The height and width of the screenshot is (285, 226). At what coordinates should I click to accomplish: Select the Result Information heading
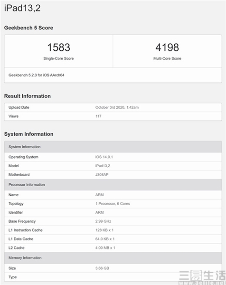pyautogui.click(x=28, y=96)
